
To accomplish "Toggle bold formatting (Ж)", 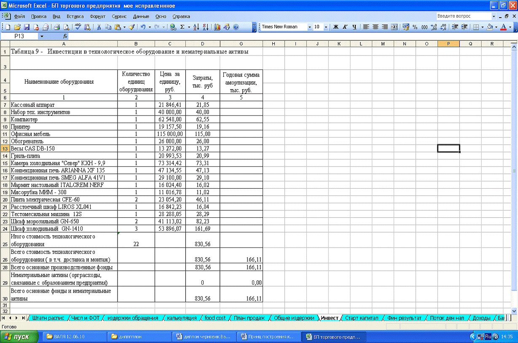I will coord(336,27).
